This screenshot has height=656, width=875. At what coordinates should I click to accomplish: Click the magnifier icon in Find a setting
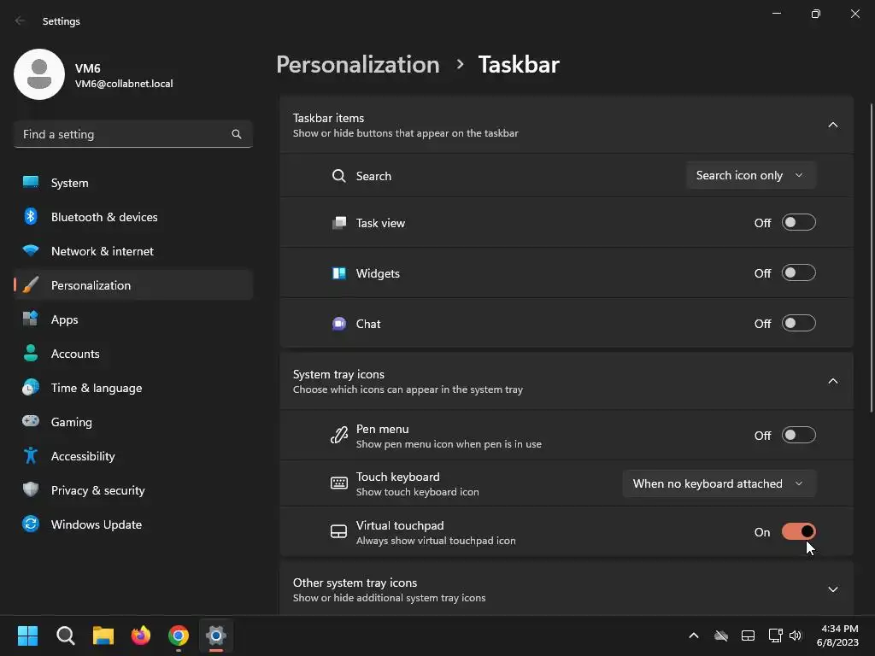[x=237, y=134]
